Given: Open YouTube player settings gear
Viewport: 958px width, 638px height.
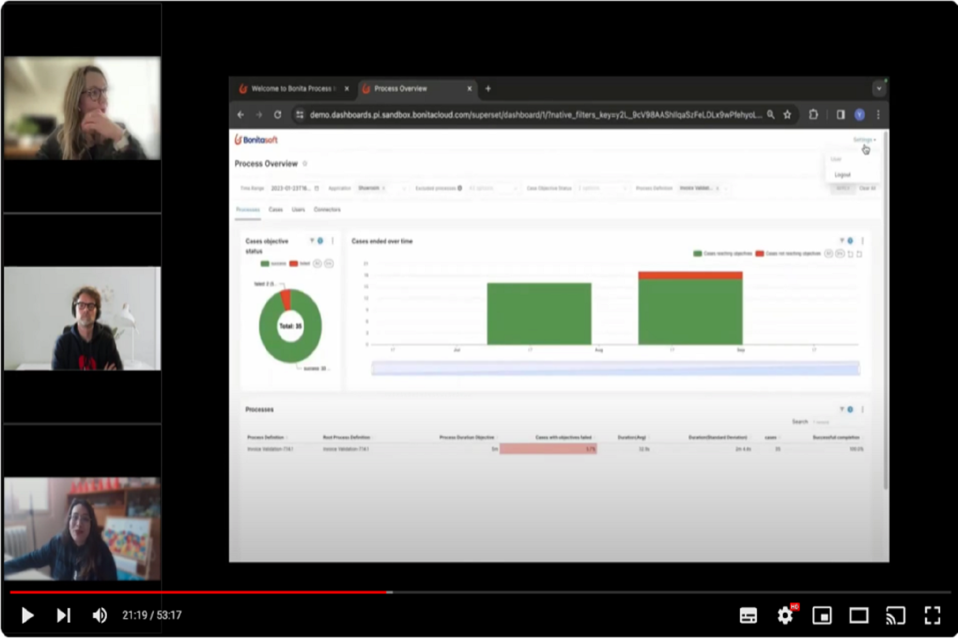Looking at the screenshot, I should [785, 616].
